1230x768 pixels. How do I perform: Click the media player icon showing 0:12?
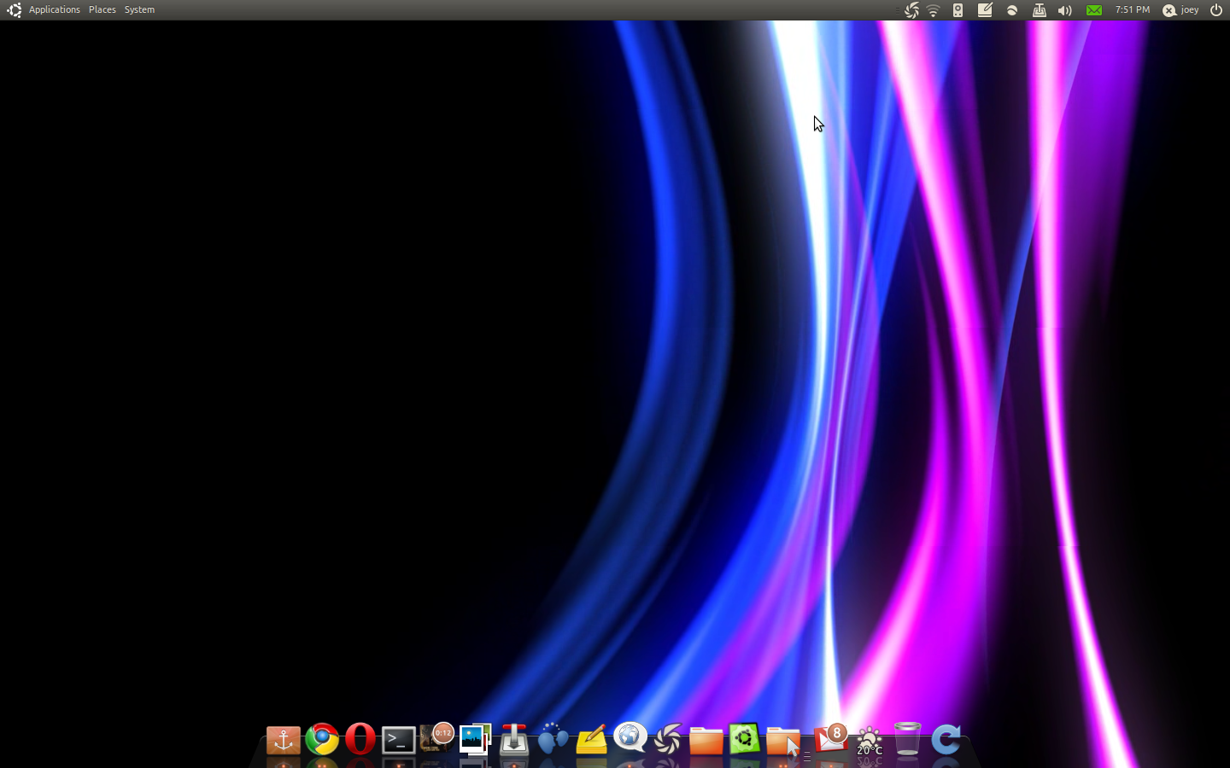tap(437, 737)
